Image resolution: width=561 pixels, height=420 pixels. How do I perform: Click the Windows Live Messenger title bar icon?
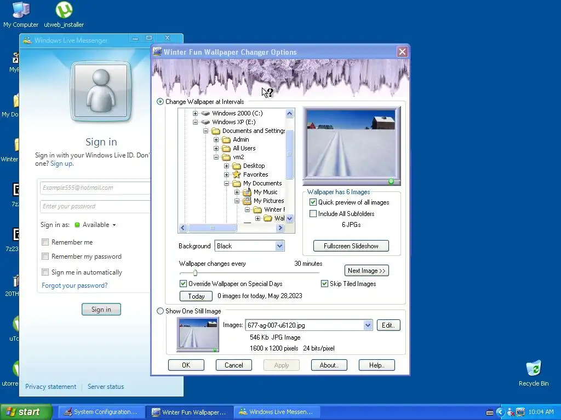click(27, 40)
